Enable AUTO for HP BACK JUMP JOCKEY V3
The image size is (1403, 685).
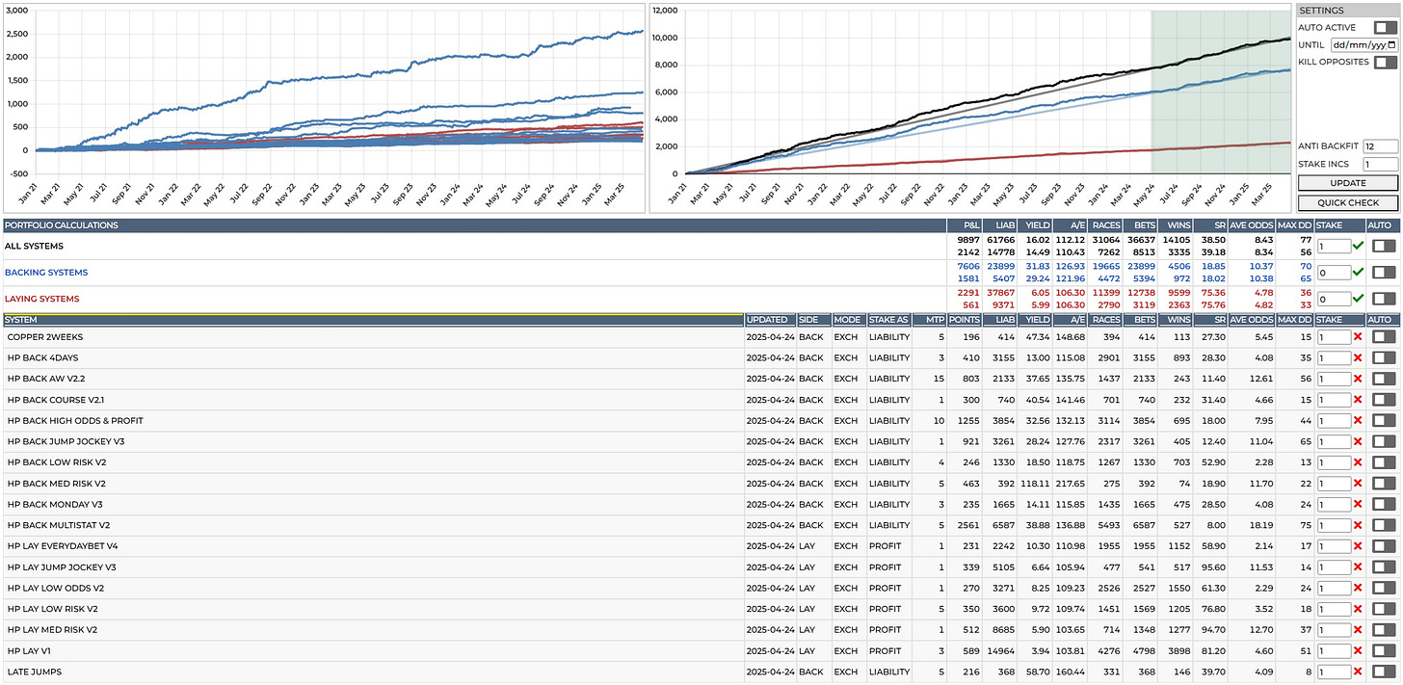pos(1384,441)
